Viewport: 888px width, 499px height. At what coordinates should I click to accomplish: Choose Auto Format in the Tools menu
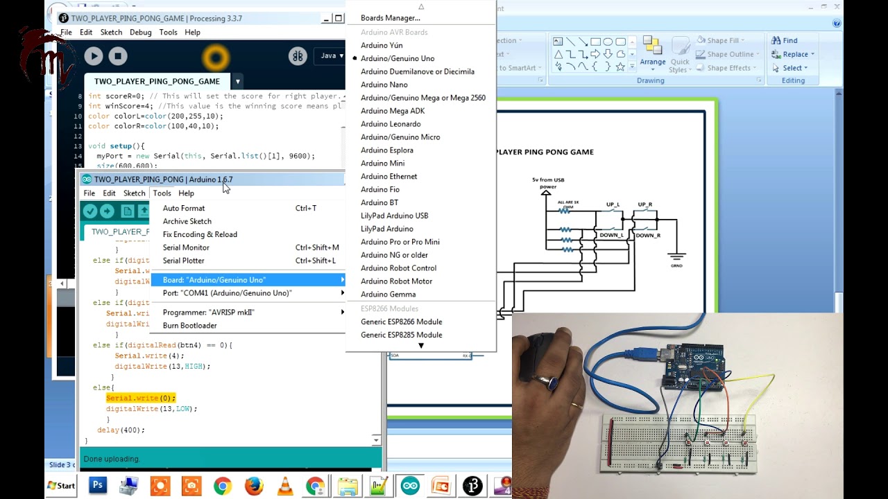[248, 208]
